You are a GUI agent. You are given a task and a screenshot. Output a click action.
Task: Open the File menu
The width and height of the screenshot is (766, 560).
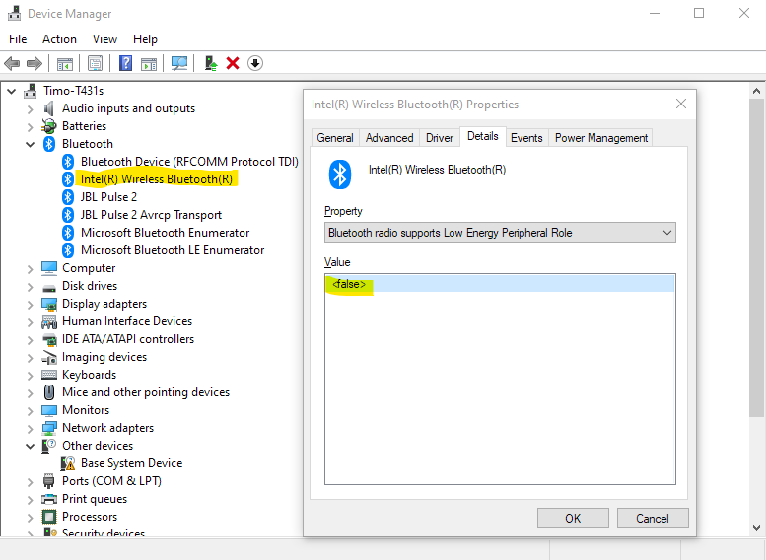18,39
